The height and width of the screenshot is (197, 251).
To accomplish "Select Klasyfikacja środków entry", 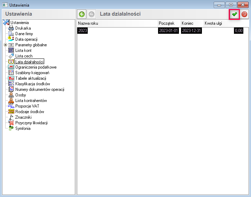I will (33, 84).
